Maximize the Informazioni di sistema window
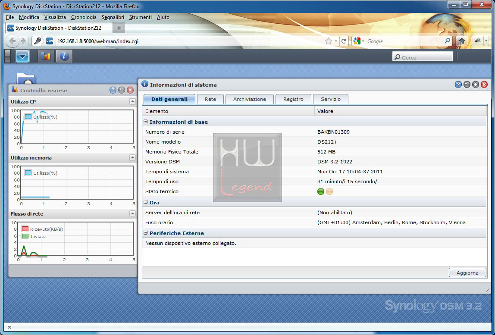This screenshot has height=335, width=495. 476,85
